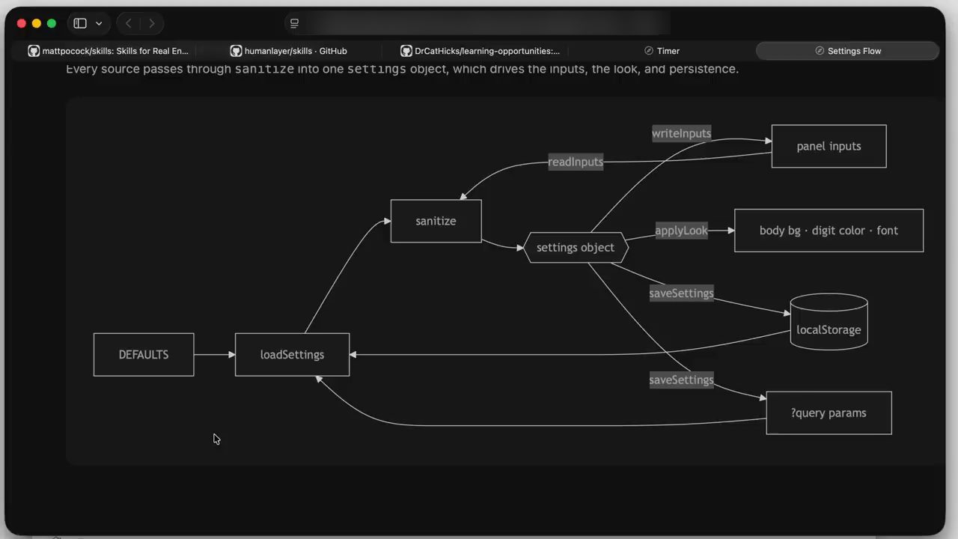The width and height of the screenshot is (958, 539).
Task: Select the ?query params node
Action: click(829, 412)
